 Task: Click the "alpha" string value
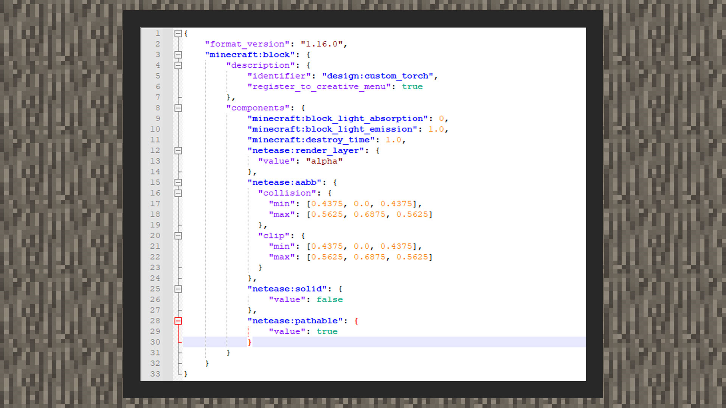pos(324,161)
